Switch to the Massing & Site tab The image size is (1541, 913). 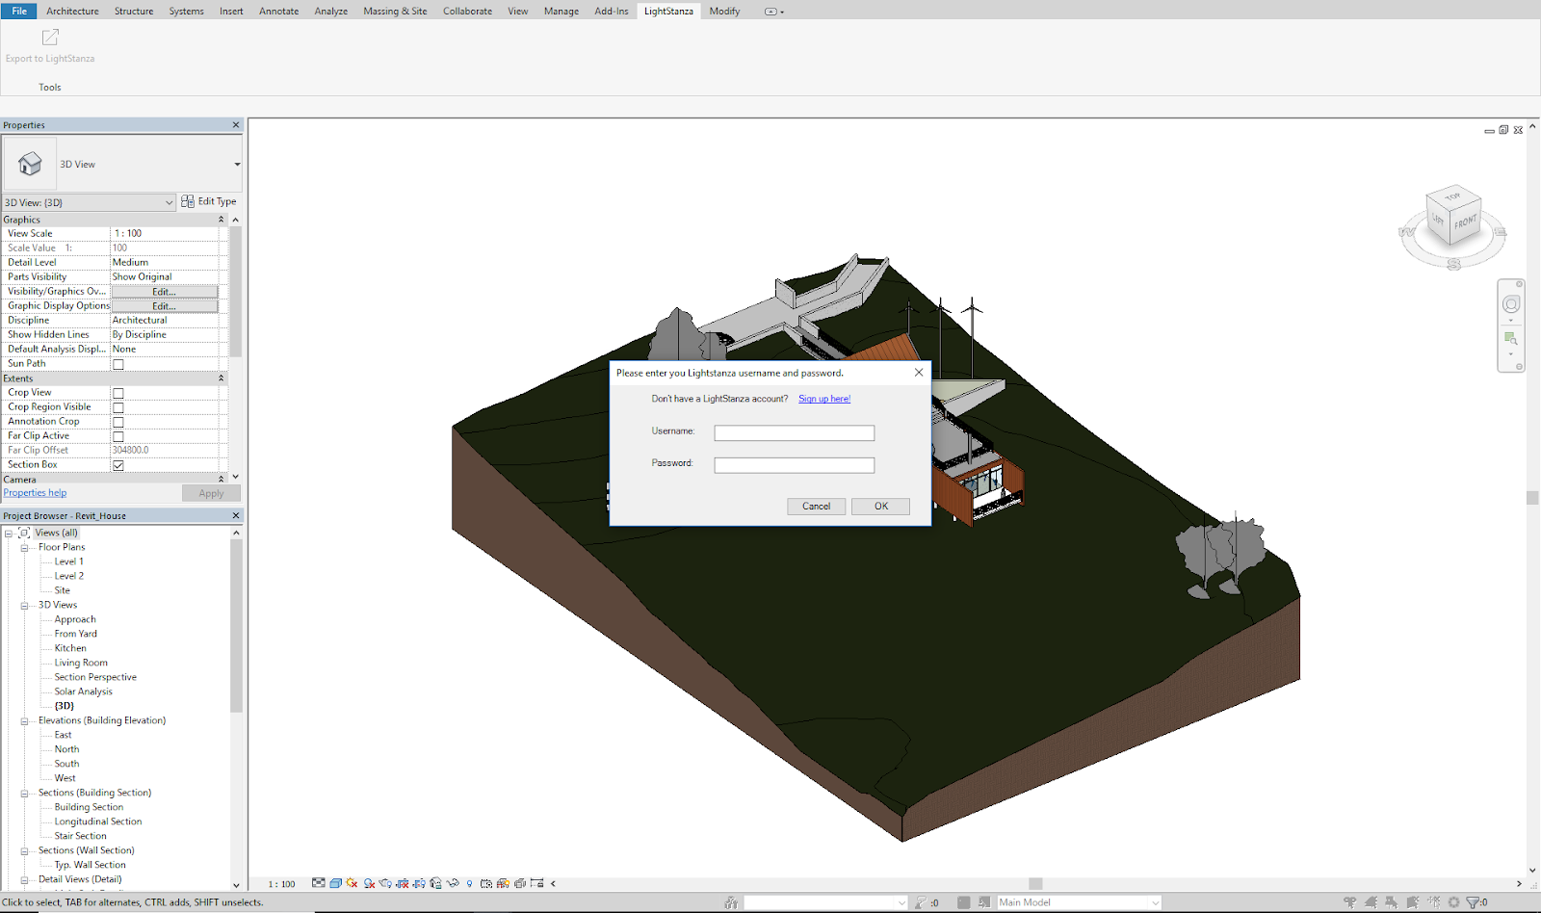395,11
